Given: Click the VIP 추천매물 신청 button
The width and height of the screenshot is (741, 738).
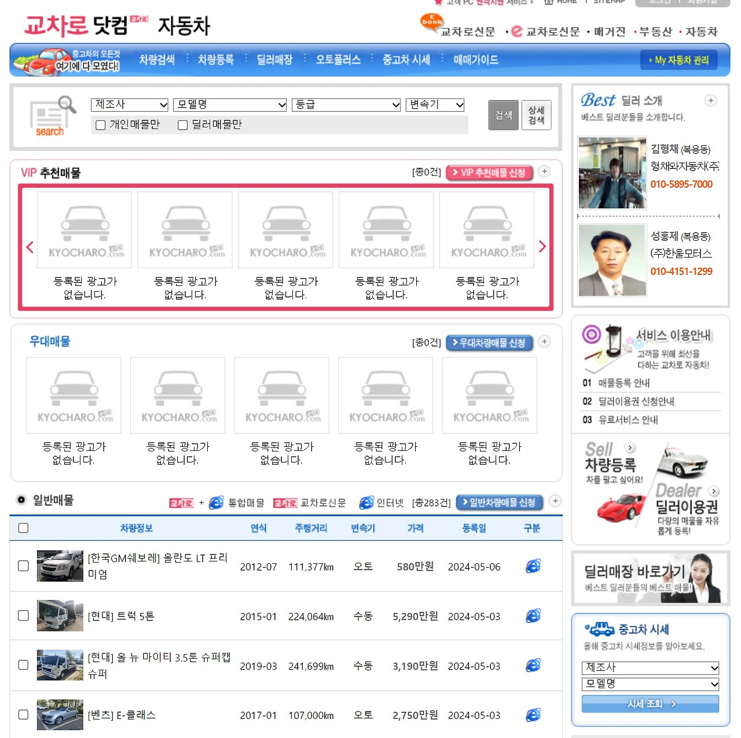Looking at the screenshot, I should click(489, 172).
